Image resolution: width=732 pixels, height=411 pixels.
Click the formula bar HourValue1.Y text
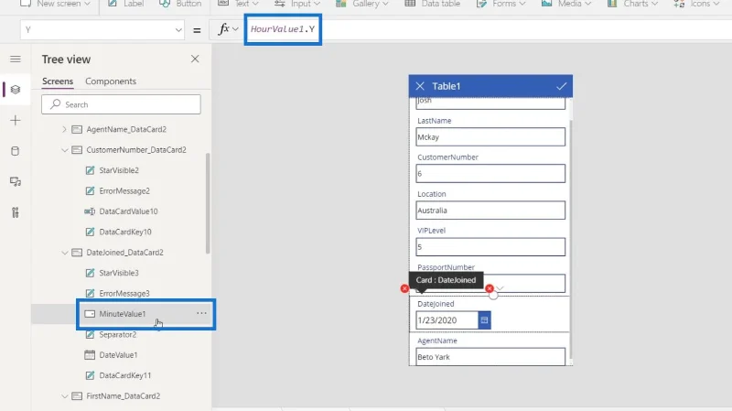(283, 29)
